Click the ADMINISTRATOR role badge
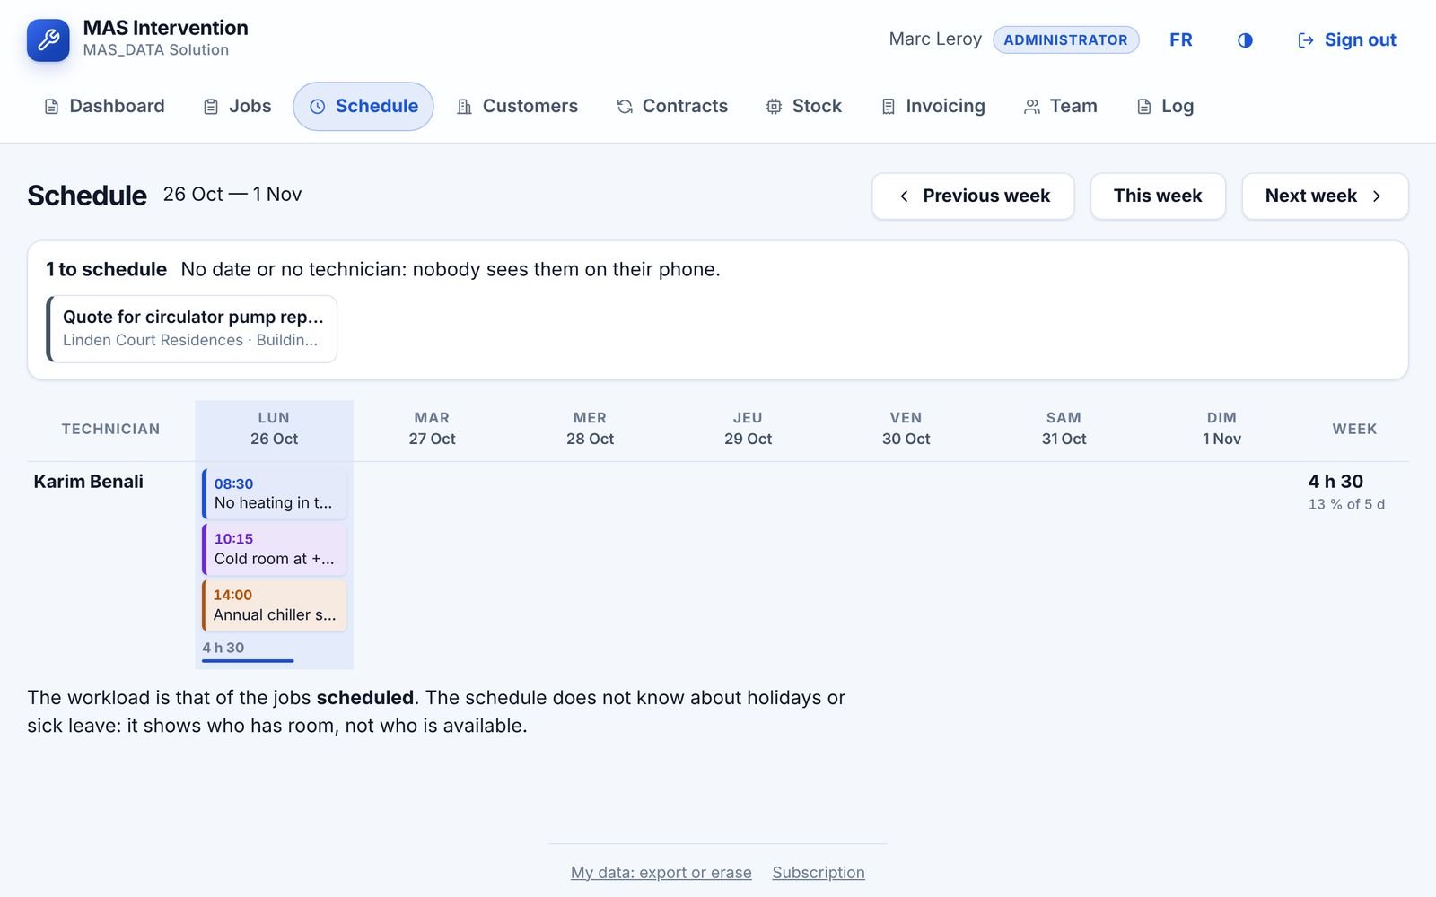The image size is (1436, 897). 1065,39
